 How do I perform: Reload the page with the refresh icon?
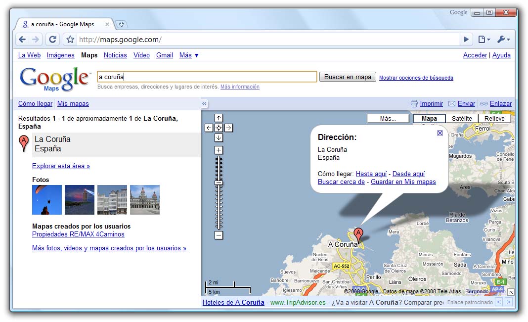(x=52, y=40)
